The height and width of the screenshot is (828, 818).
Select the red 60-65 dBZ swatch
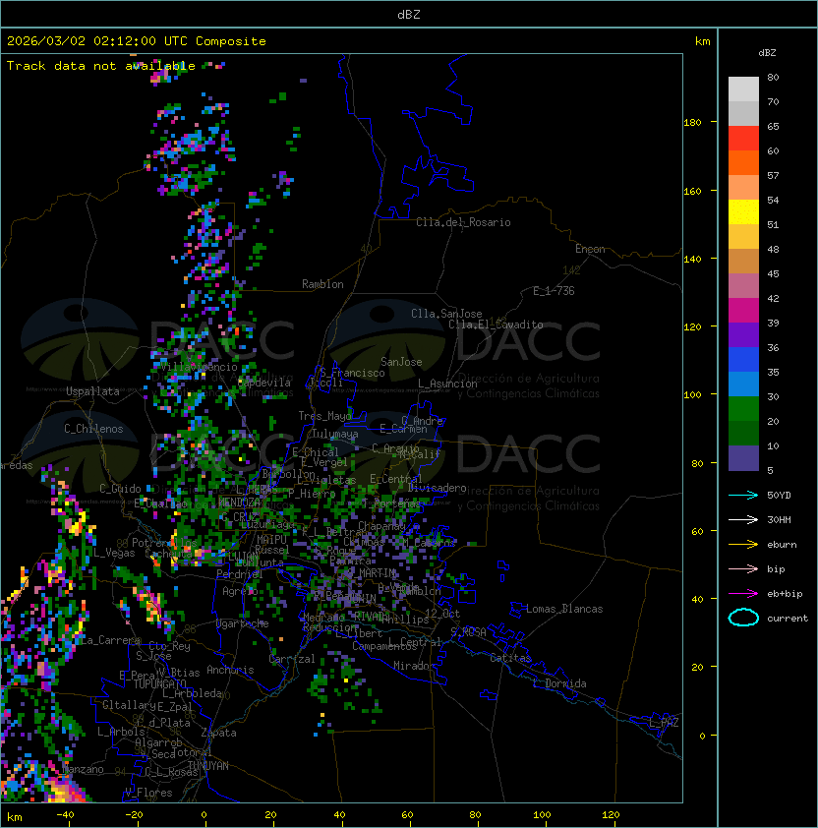pos(743,139)
